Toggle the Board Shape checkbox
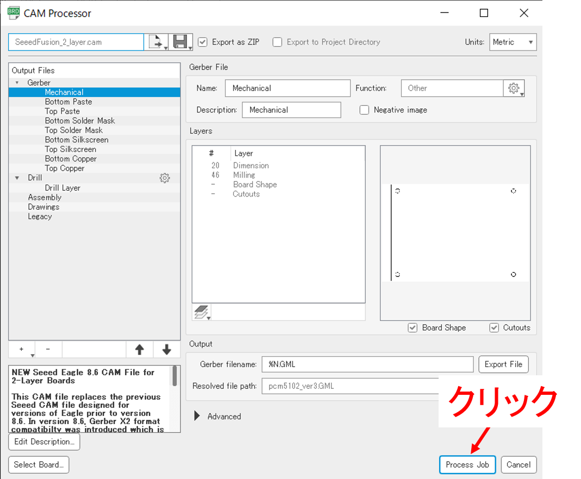Screen dimensions: 581x479 point(413,327)
